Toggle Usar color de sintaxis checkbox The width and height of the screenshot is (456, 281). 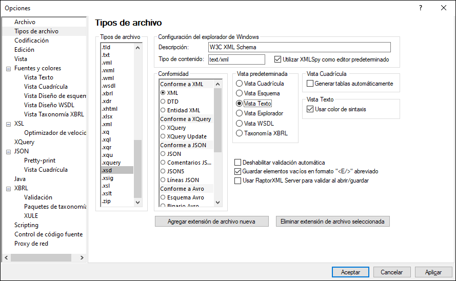(310, 109)
